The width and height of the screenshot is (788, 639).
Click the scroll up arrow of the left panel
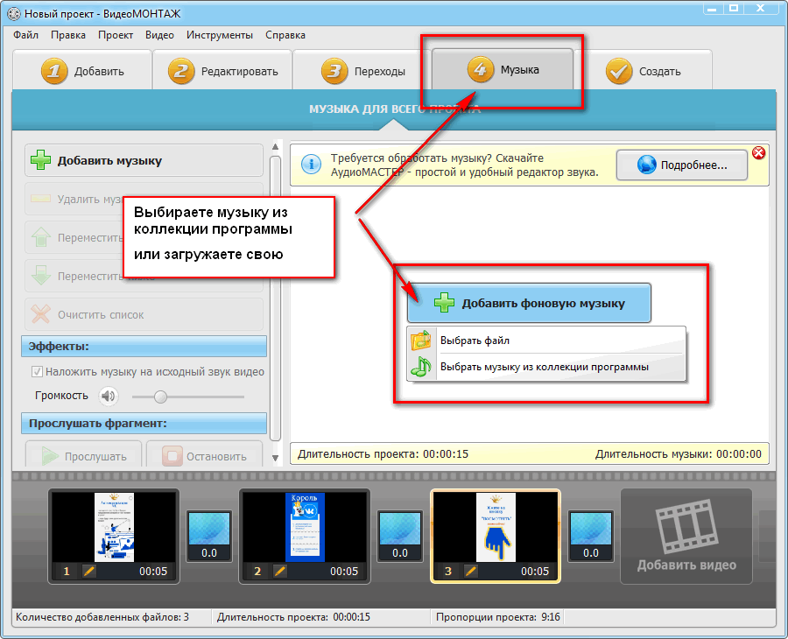click(x=276, y=147)
